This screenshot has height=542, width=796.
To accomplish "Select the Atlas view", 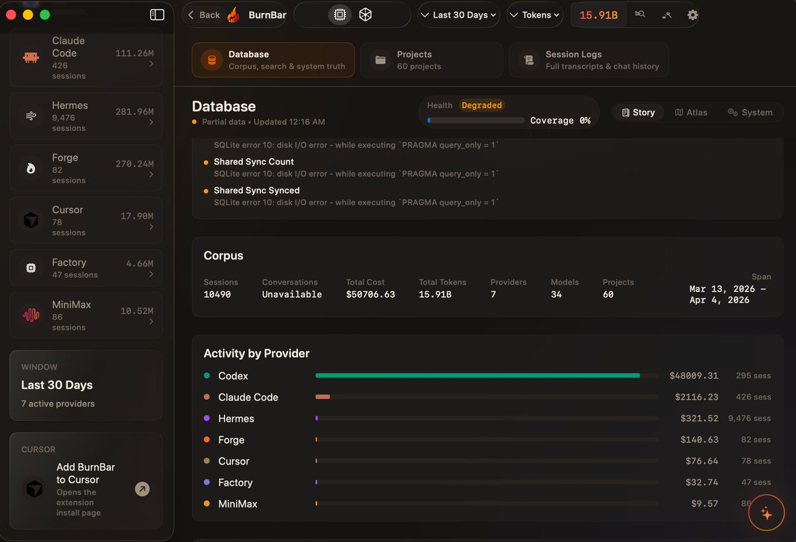I will [691, 112].
